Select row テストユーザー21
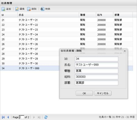The image size is (137, 120). pos(66,20)
